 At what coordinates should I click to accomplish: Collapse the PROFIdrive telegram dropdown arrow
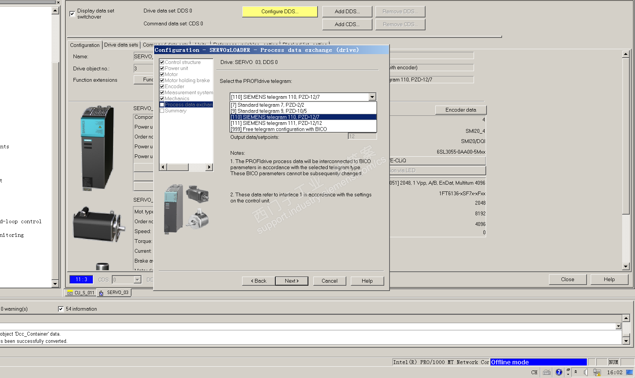372,97
